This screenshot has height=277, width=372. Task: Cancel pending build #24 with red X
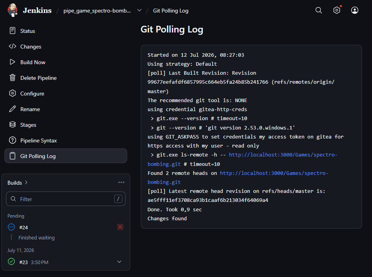[120, 227]
